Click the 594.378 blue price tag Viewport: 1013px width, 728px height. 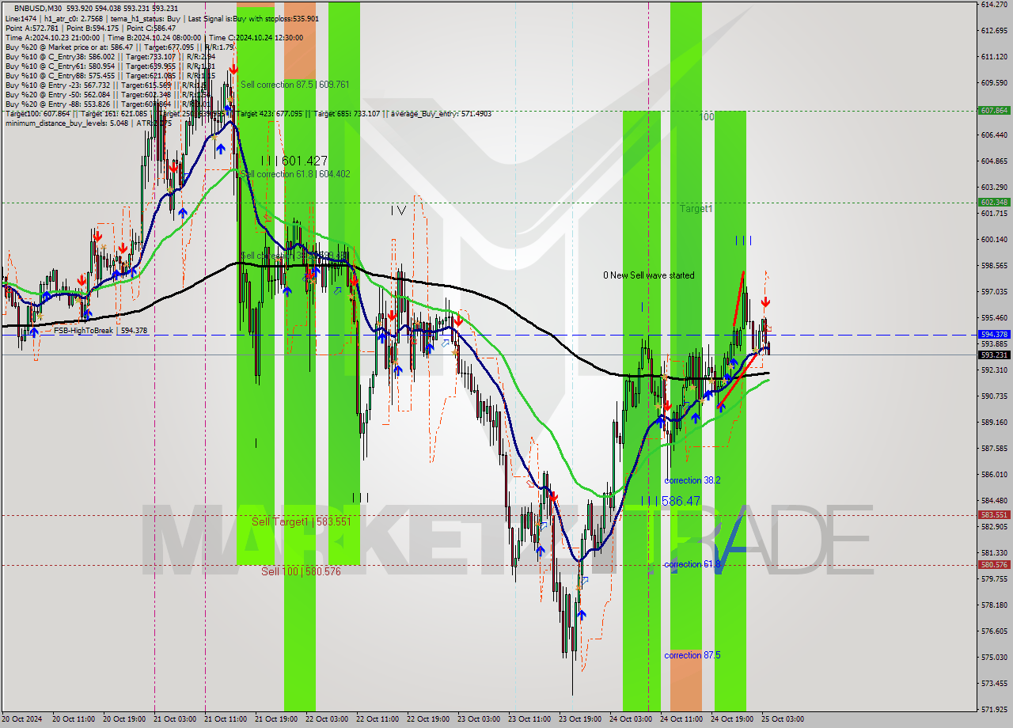click(994, 335)
